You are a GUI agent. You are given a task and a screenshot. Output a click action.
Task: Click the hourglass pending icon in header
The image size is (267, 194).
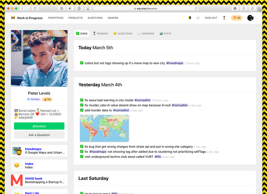pyautogui.click(x=224, y=18)
